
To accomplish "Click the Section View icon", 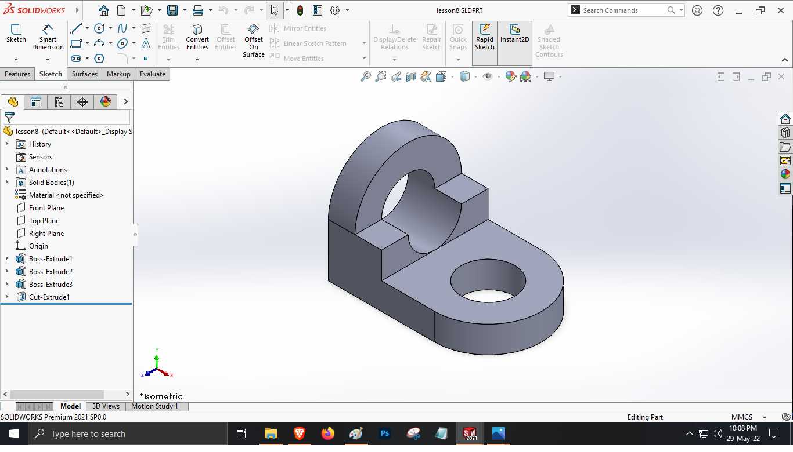I will click(x=411, y=76).
